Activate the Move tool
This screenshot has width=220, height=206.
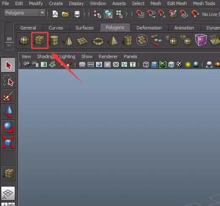point(8,112)
